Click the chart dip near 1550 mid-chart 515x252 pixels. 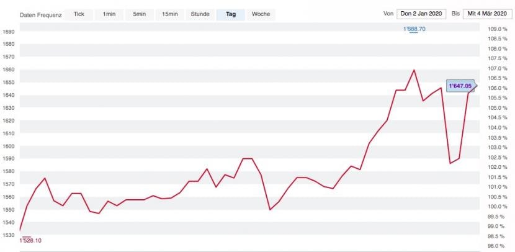pyautogui.click(x=270, y=210)
